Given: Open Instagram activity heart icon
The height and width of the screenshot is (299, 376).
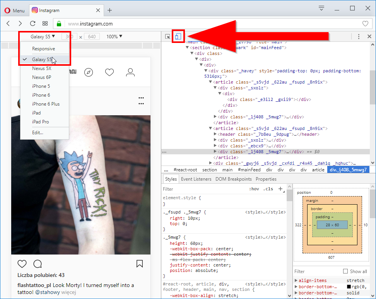Looking at the screenshot, I should pyautogui.click(x=109, y=72).
